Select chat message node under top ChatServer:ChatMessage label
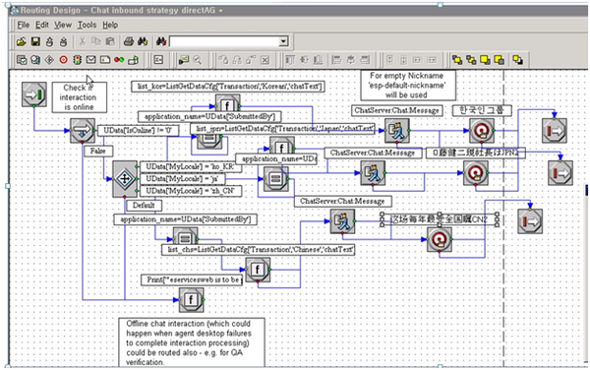 coord(397,130)
